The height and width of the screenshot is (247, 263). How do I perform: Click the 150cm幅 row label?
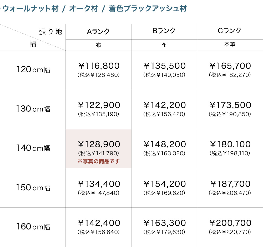[33, 188]
